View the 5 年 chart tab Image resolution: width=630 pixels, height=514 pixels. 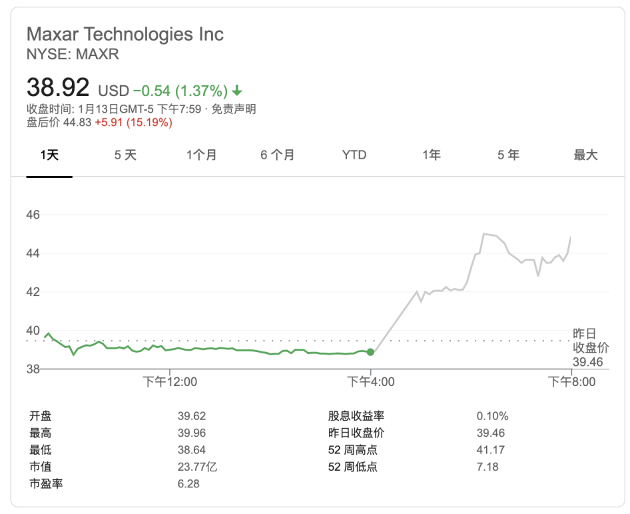508,155
